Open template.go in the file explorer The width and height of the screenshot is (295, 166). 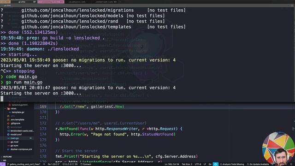(18, 112)
